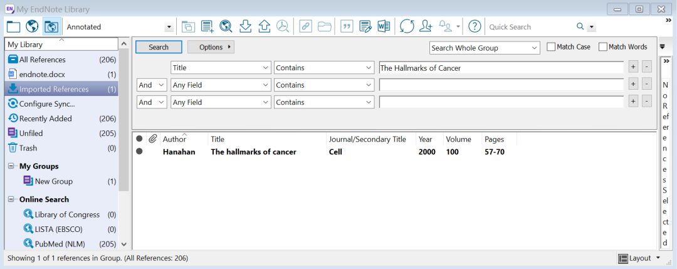Click the Open Link chain icon
677x269 pixels.
tap(306, 27)
